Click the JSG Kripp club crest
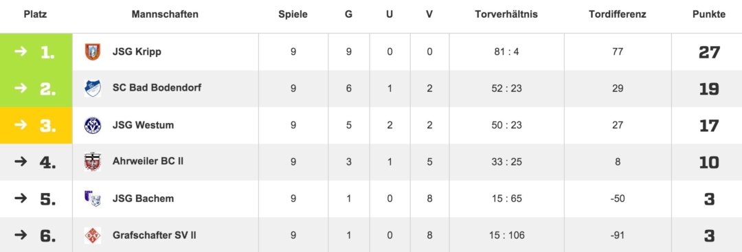The width and height of the screenshot is (742, 252). (93, 51)
